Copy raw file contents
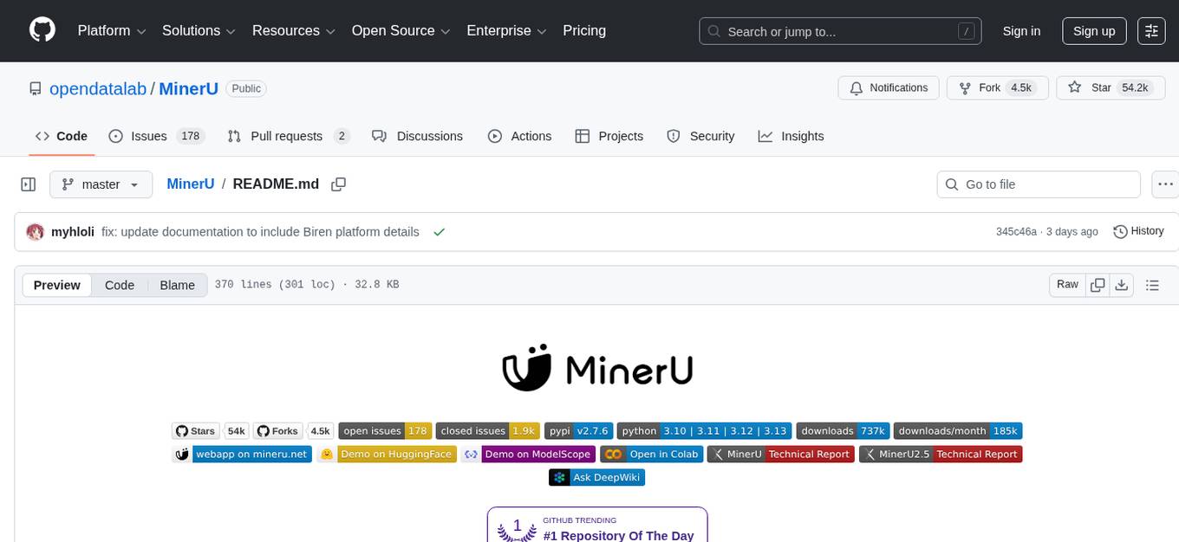The image size is (1179, 542). pyautogui.click(x=1098, y=284)
